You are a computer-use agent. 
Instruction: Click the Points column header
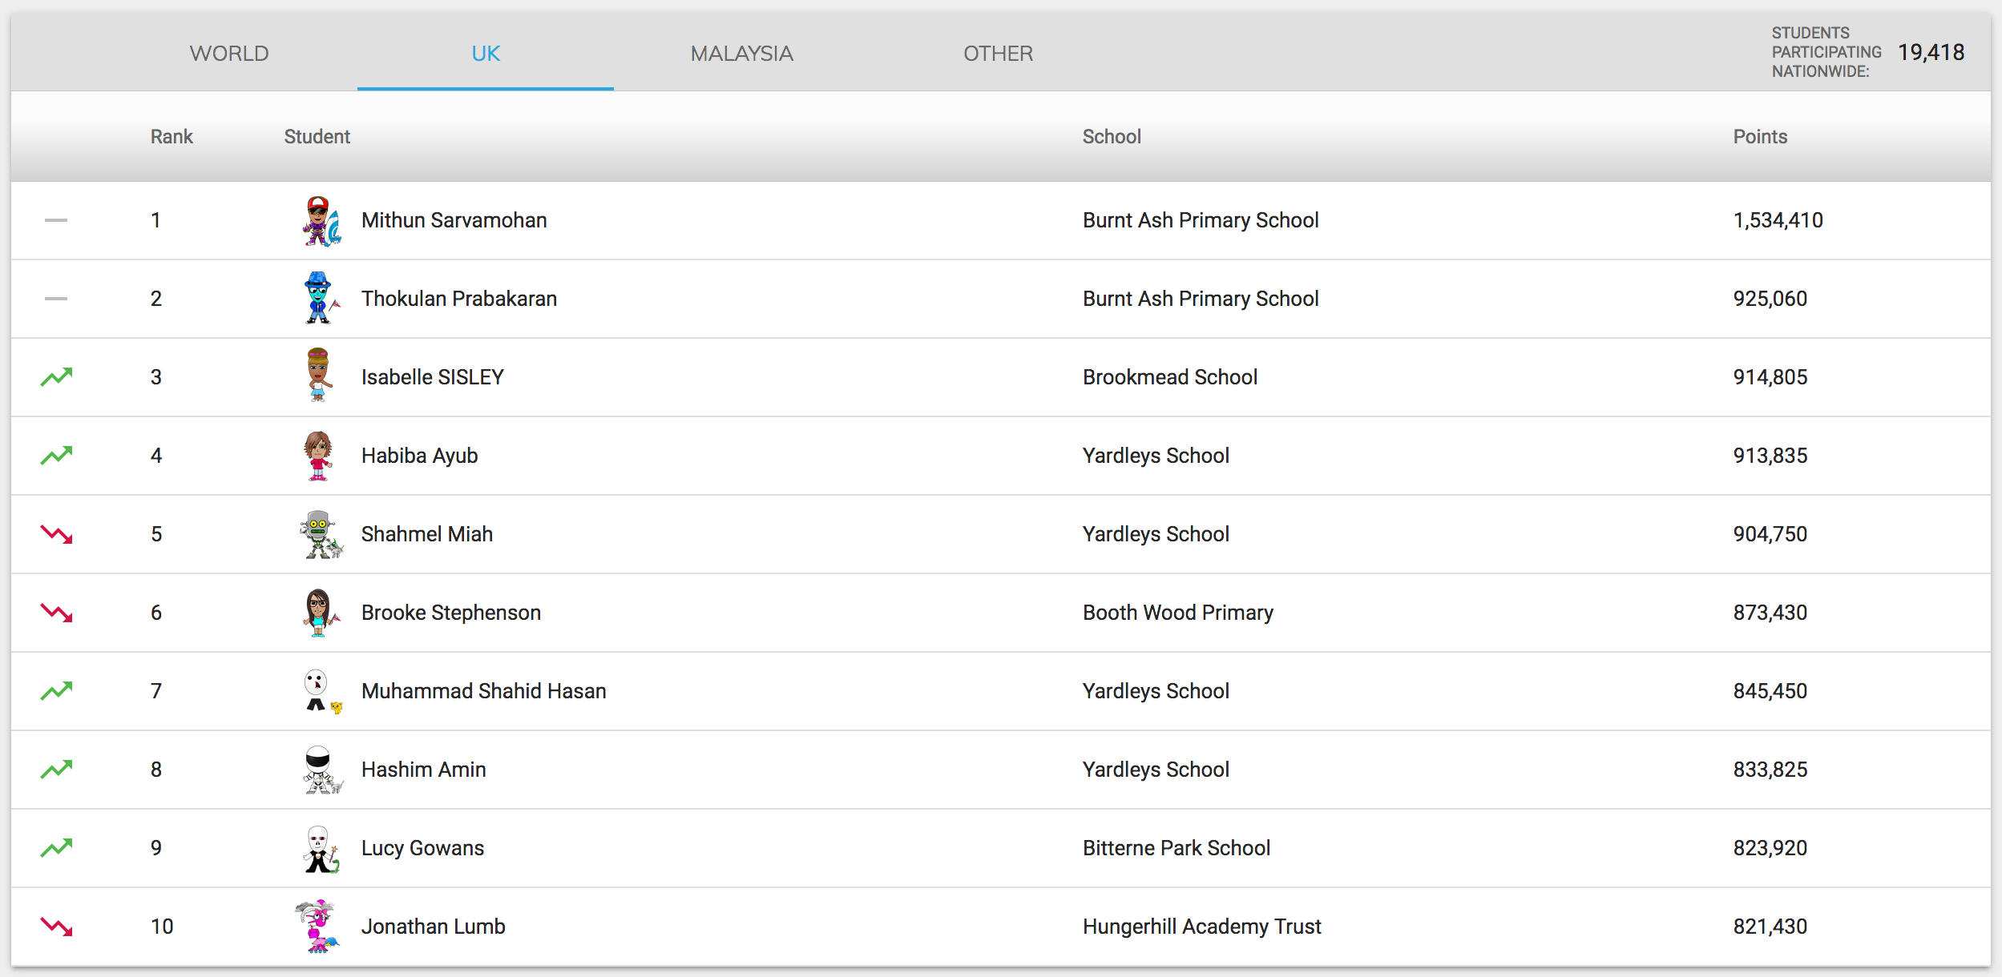pyautogui.click(x=1760, y=137)
